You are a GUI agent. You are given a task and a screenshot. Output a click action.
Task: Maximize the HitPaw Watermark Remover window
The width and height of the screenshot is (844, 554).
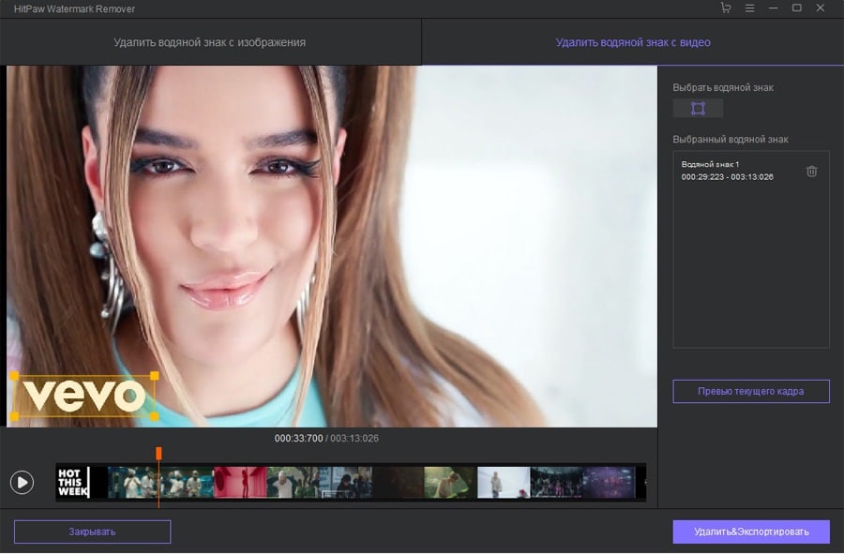(x=796, y=7)
